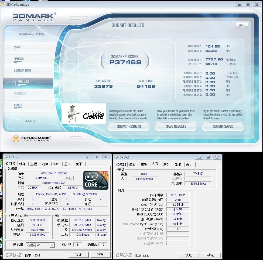Click the NB frequency field 3870.5 MHz
Image resolution: width=263 pixels, height=260 pixels.
tap(198, 184)
